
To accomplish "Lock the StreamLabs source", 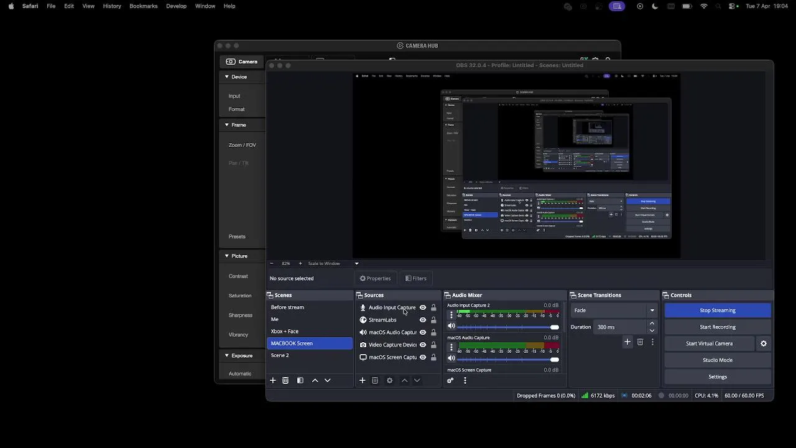I will point(433,320).
